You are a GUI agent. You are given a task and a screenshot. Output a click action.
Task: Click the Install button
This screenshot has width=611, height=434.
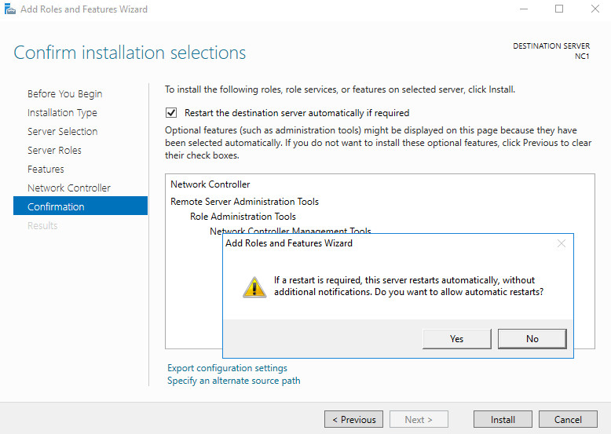tap(503, 420)
